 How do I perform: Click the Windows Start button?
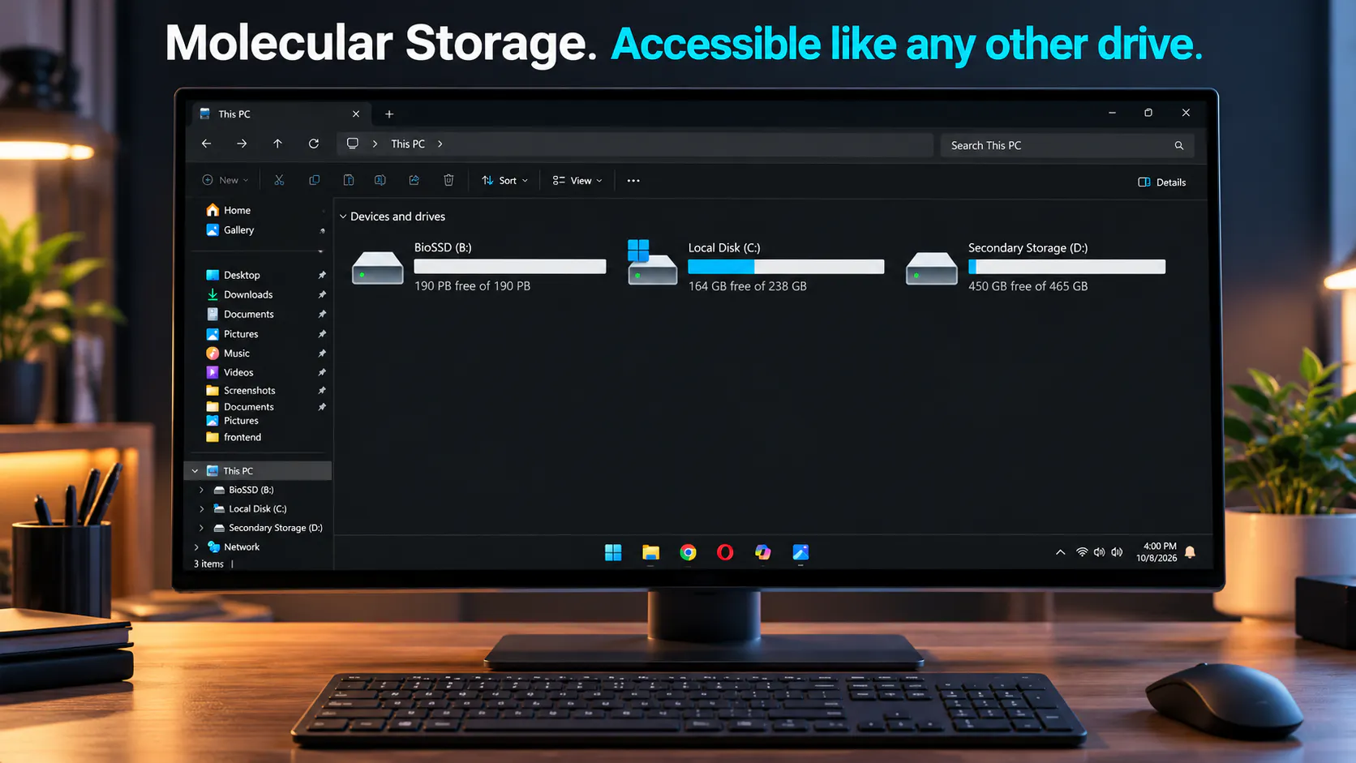(613, 552)
